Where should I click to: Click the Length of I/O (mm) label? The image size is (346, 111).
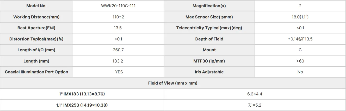[36, 50]
